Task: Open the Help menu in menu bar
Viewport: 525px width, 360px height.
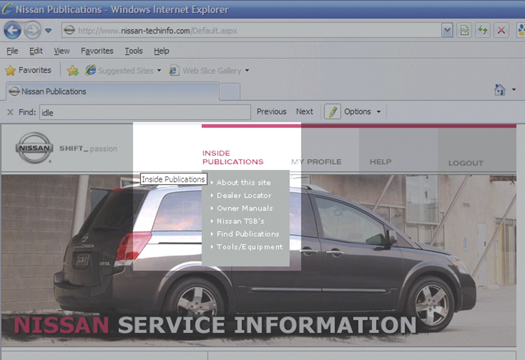Action: coord(161,51)
